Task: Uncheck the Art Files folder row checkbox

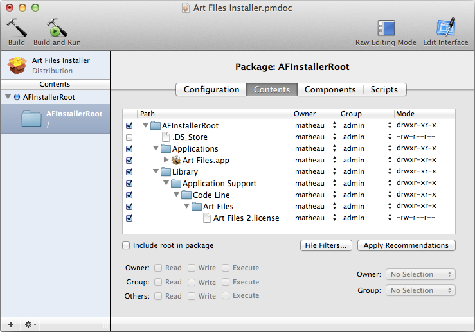Action: tap(129, 206)
